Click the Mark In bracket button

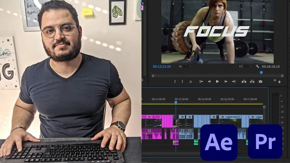pos(175,81)
